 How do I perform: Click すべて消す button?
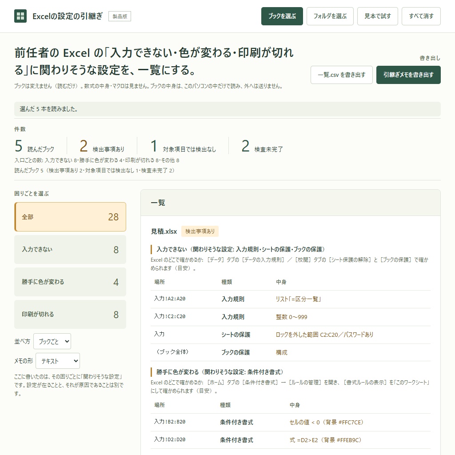[x=421, y=16]
